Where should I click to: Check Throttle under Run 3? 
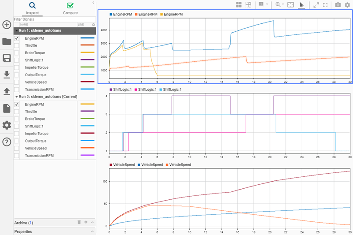[x=17, y=112]
